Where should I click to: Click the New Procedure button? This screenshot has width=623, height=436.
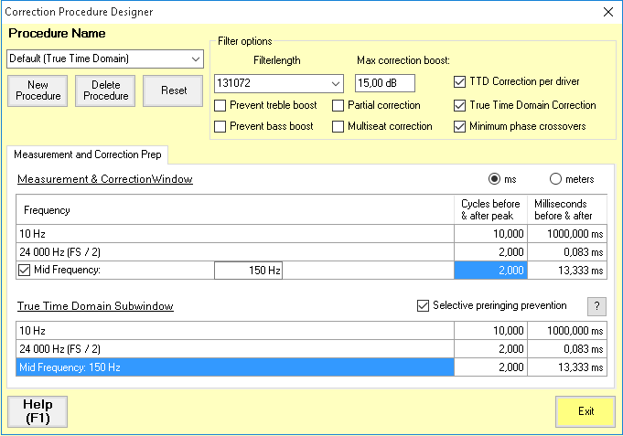38,90
